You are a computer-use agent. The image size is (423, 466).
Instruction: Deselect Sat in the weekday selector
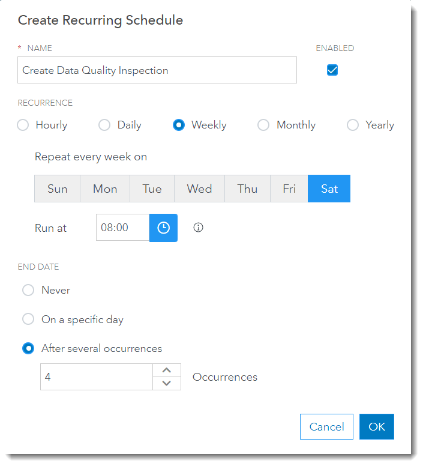click(329, 189)
